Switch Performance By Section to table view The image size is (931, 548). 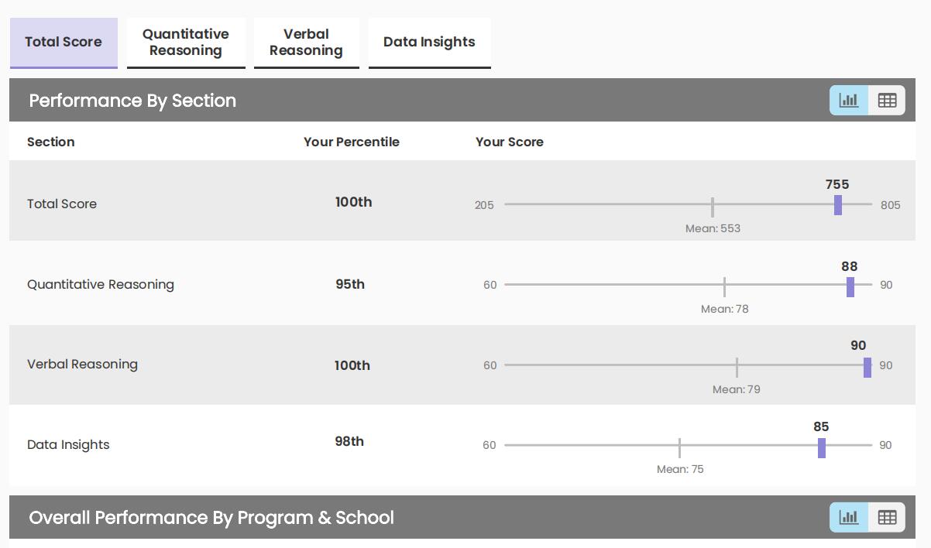(x=887, y=101)
